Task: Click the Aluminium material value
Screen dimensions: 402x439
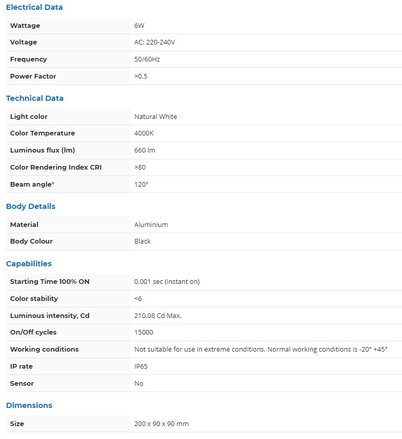Action: [x=151, y=225]
